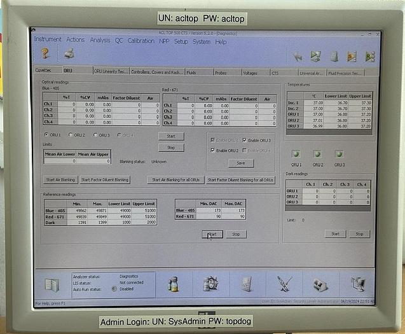Click the computer system icon in bottom bar
This screenshot has height=334, width=405.
point(358,284)
